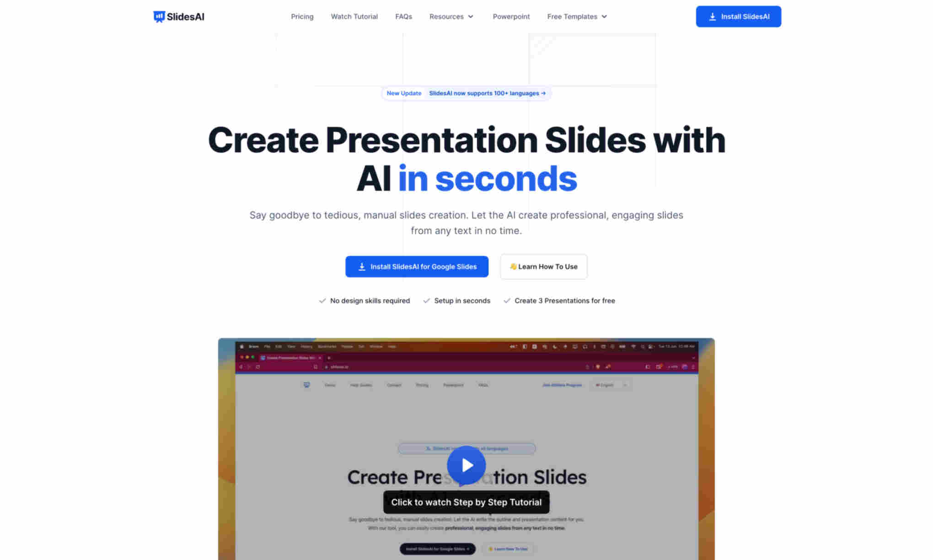The width and height of the screenshot is (933, 560).
Task: Click the checkmark icon beside Create 3 Presentations
Action: click(506, 301)
